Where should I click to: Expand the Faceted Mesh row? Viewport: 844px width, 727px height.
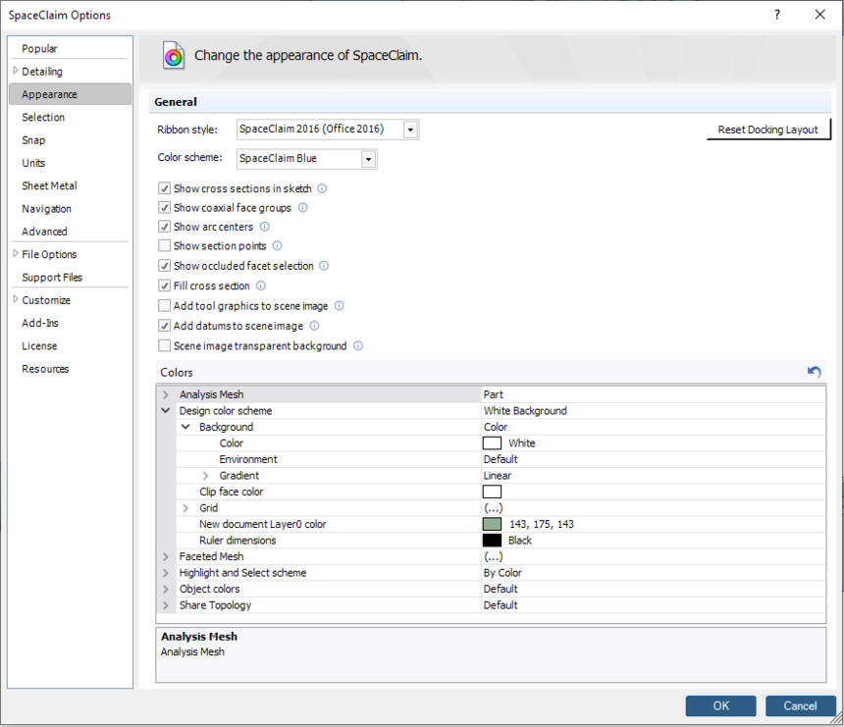166,556
